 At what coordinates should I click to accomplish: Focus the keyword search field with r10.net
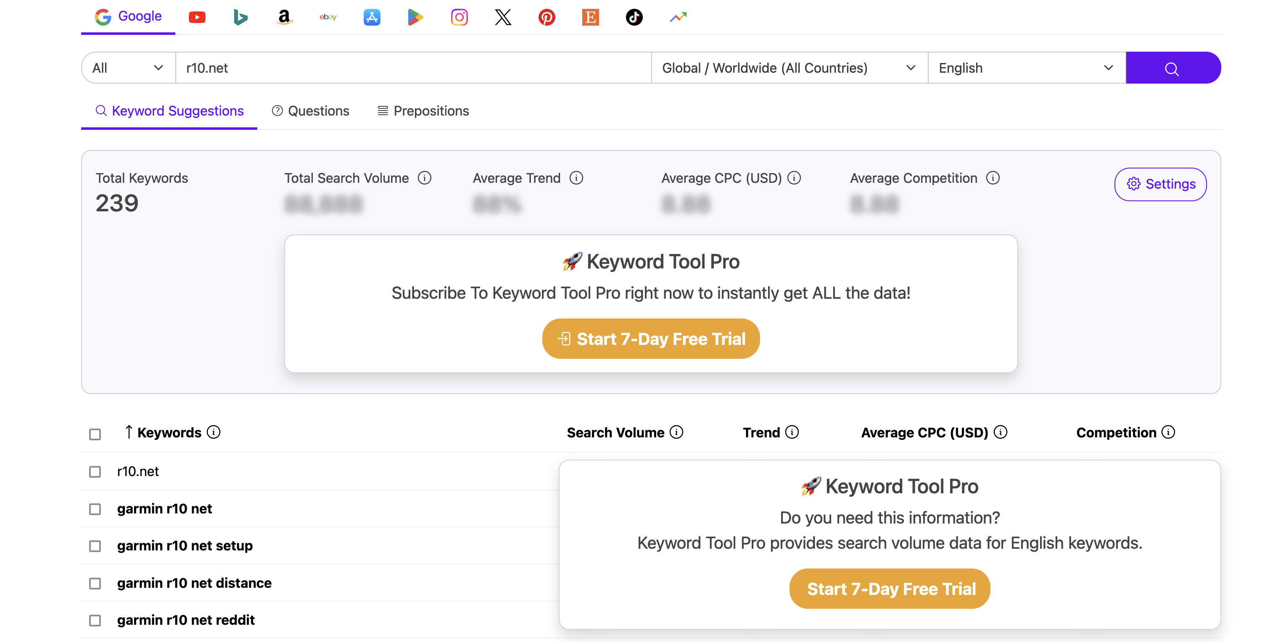click(413, 68)
